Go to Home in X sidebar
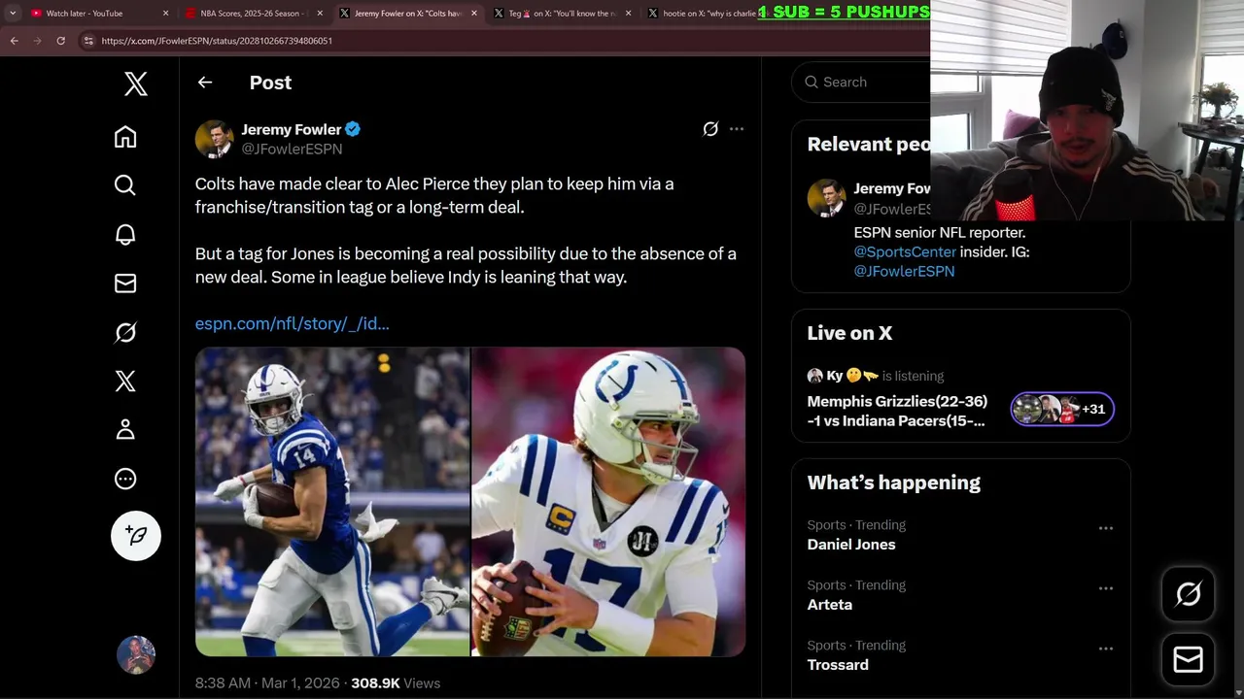1244x699 pixels. coord(125,137)
